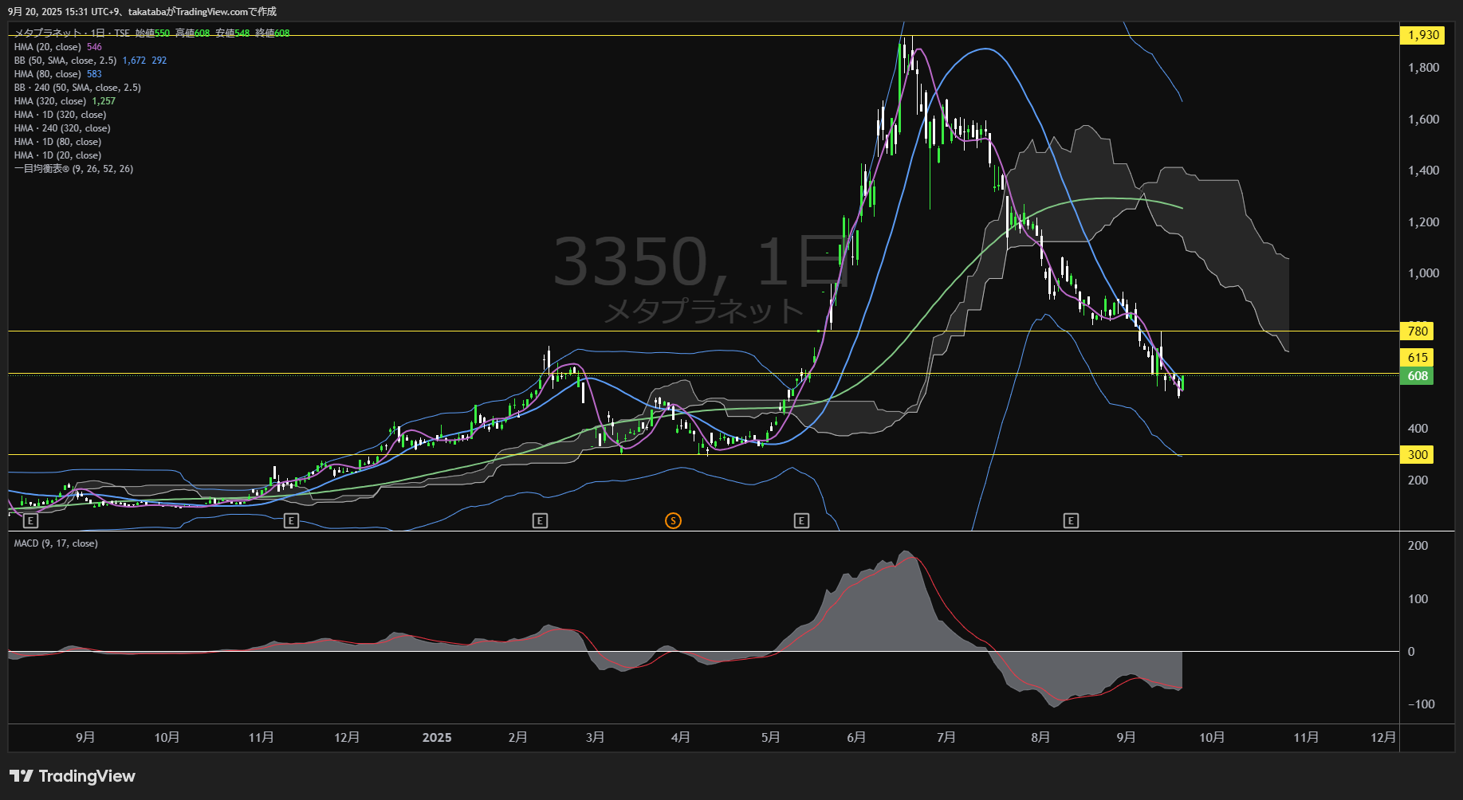The image size is (1463, 800).
Task: Open the orange S split marker
Action: (673, 520)
